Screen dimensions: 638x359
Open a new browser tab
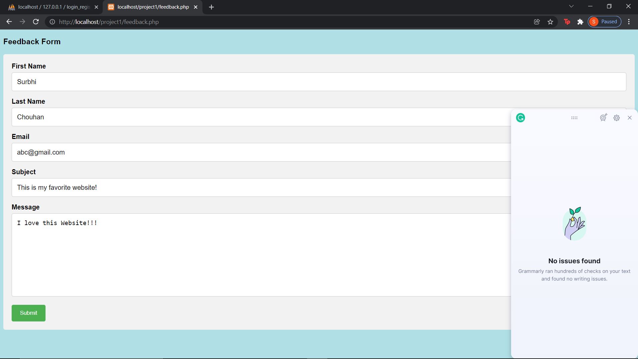tap(211, 7)
